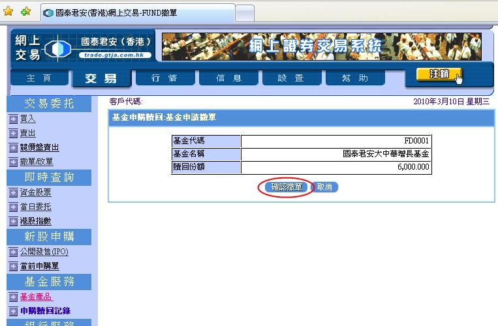498x326 pixels.
Task: Click the 網上證券交易系統 banner image
Action: (321, 46)
